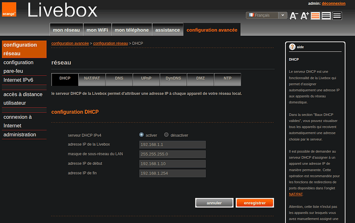This screenshot has height=223, width=355.
Task: Select the rightmost black layout icon
Action: pos(337,16)
